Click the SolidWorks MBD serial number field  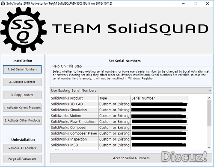pyautogui.click(x=159, y=145)
